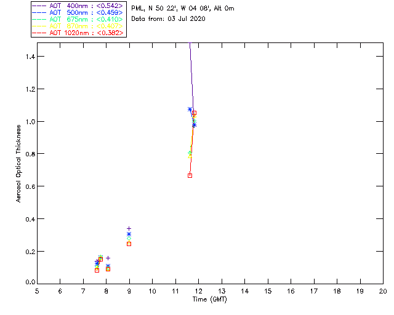Screen dimensions: 394x315
Task: Click the yellow triangle marker near 0.78
Action: tap(190, 156)
